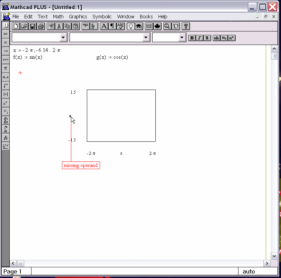Click the "missing operand" error label

pyautogui.click(x=81, y=166)
